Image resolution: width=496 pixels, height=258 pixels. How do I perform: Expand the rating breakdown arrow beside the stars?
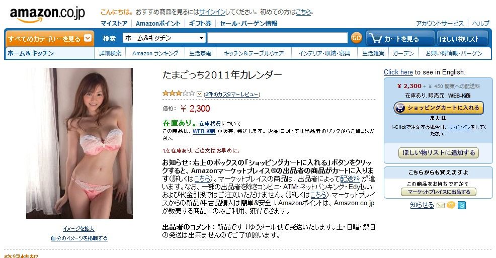pyautogui.click(x=199, y=94)
